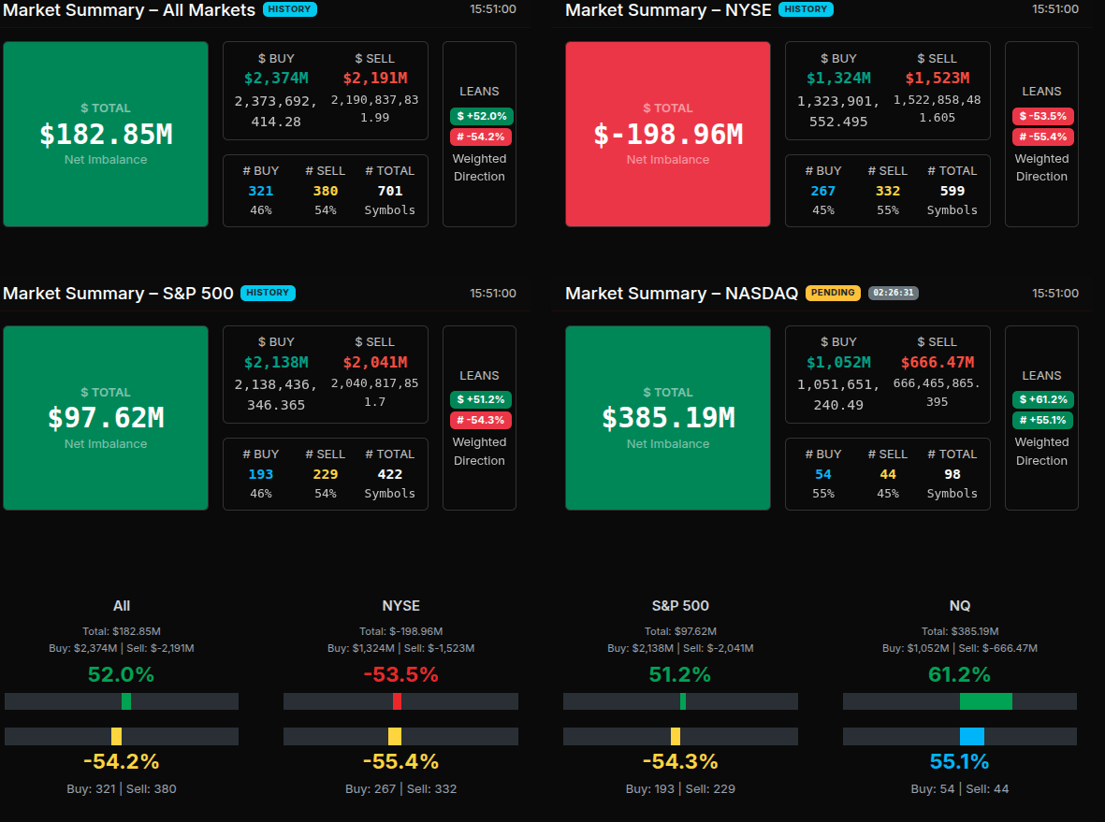The width and height of the screenshot is (1105, 822).
Task: Select the $385.19M NASDAQ net imbalance tile
Action: point(668,417)
